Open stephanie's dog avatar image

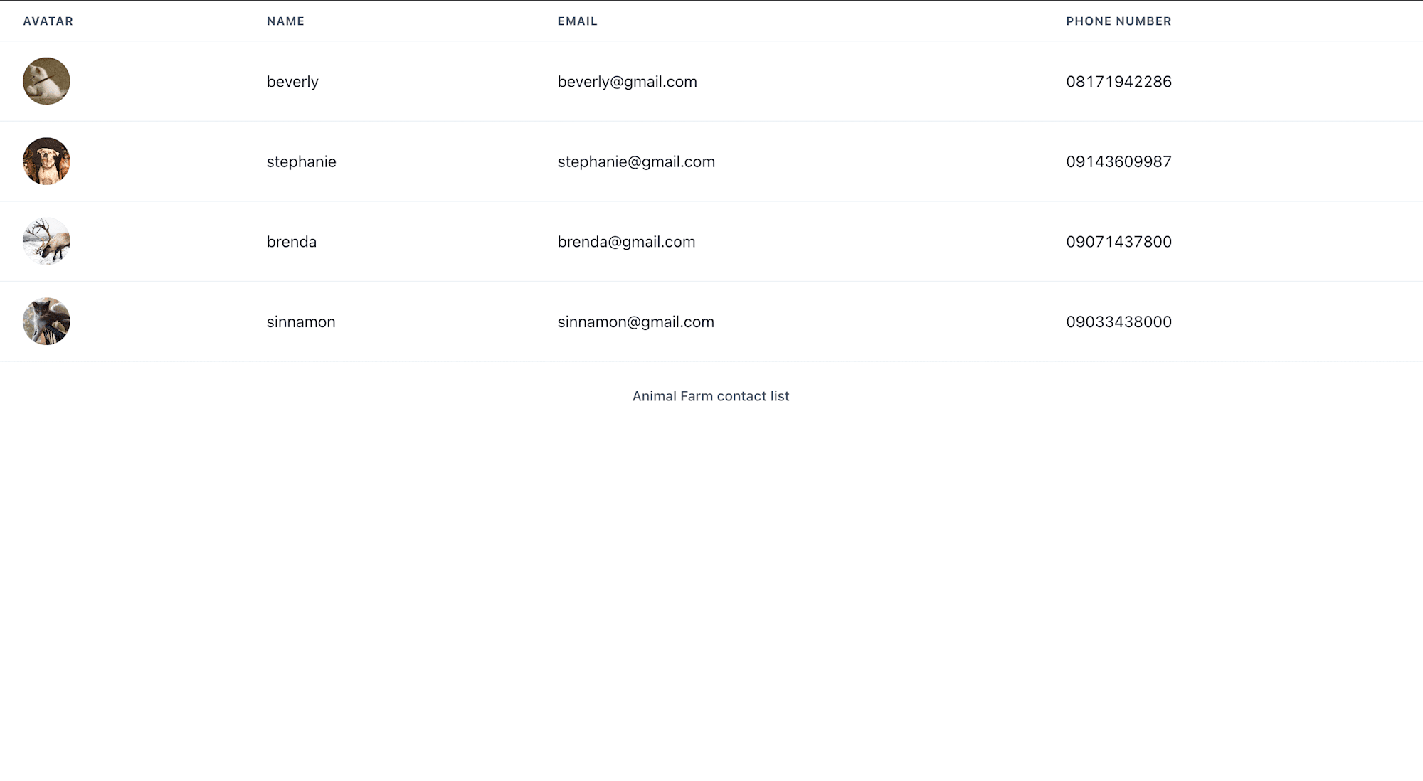click(x=46, y=161)
